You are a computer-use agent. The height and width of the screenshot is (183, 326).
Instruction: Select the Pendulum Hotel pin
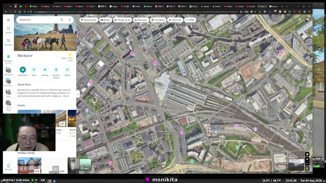[x=110, y=163]
